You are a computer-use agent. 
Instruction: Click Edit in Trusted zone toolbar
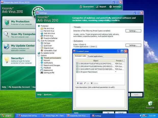coord(87,83)
